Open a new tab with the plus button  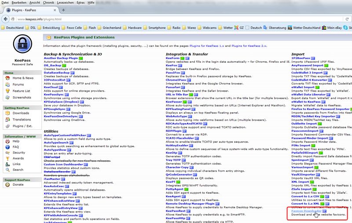point(63,10)
